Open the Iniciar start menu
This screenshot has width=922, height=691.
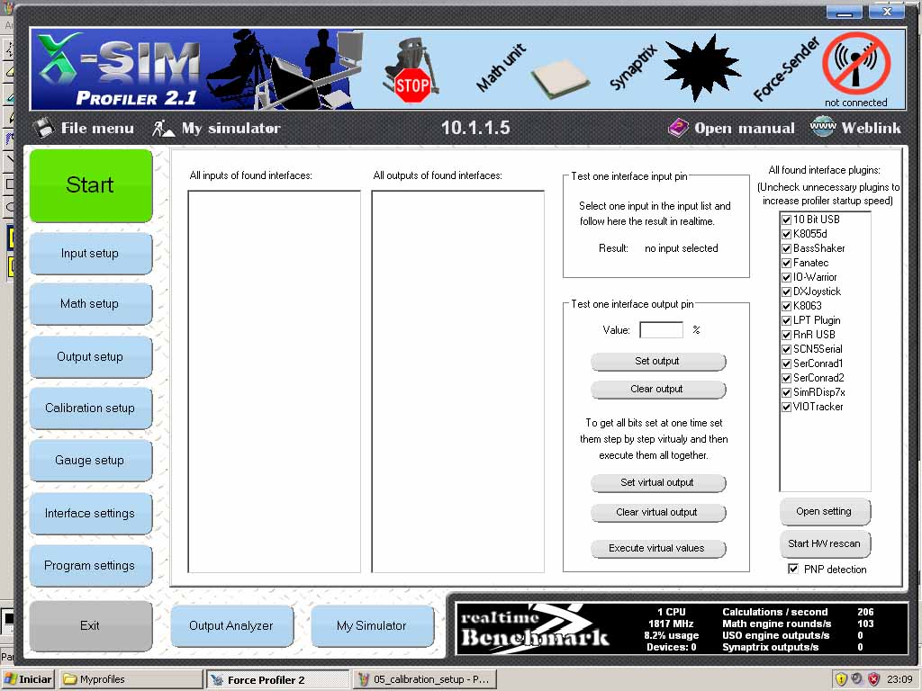coord(28,680)
